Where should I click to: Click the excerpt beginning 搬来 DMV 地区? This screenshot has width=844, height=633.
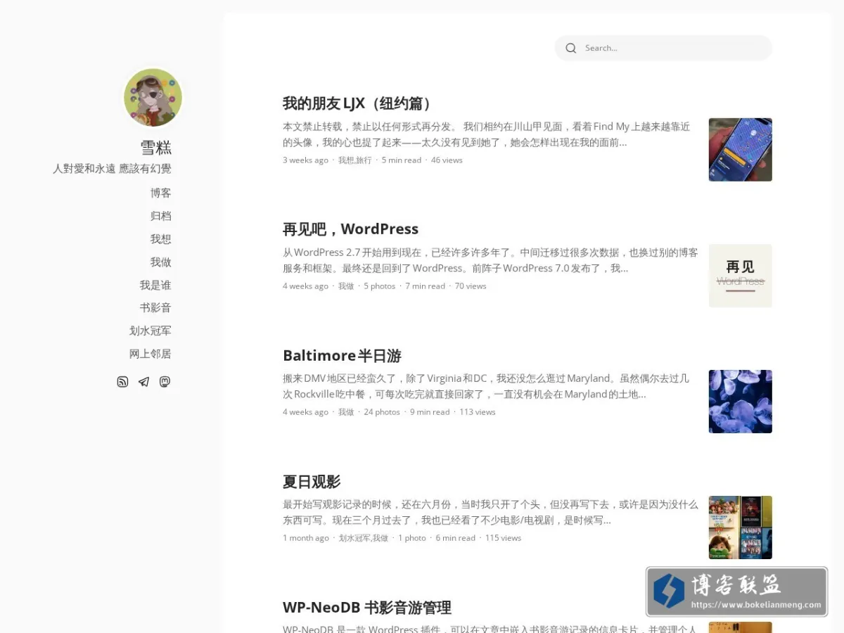pos(487,386)
